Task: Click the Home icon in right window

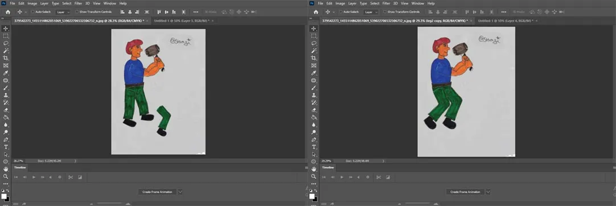Action: click(x=316, y=12)
